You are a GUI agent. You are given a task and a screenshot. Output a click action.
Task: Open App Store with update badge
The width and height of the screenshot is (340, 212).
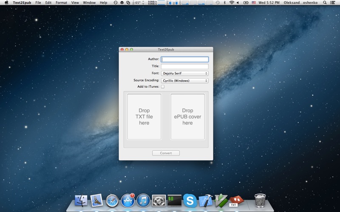click(x=128, y=200)
